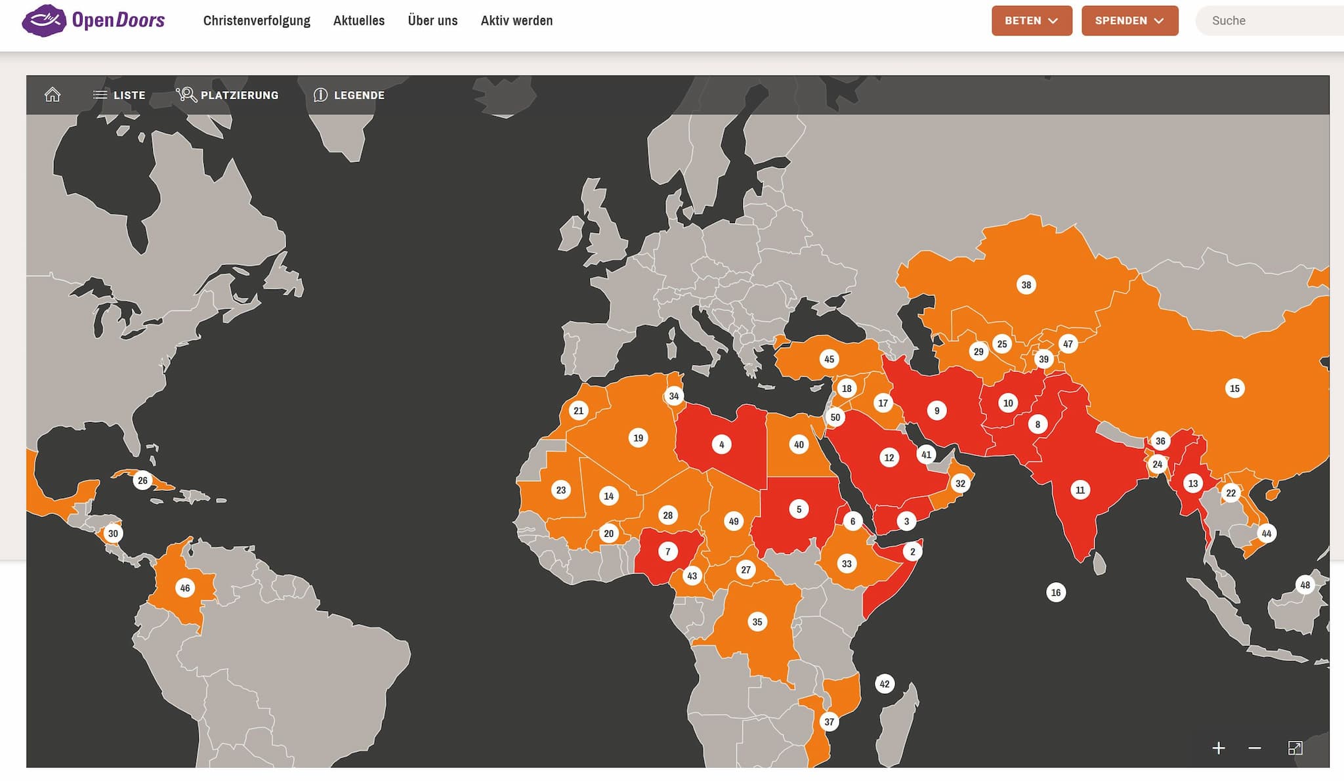Zoom in with the plus icon
This screenshot has height=781, width=1344.
1219,748
